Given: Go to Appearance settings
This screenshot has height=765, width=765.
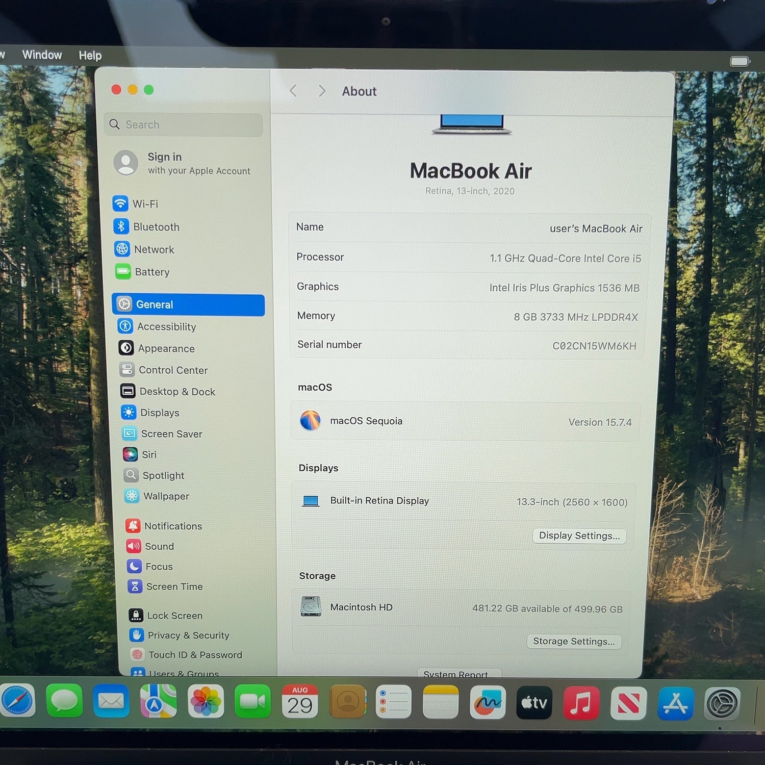Looking at the screenshot, I should point(157,348).
